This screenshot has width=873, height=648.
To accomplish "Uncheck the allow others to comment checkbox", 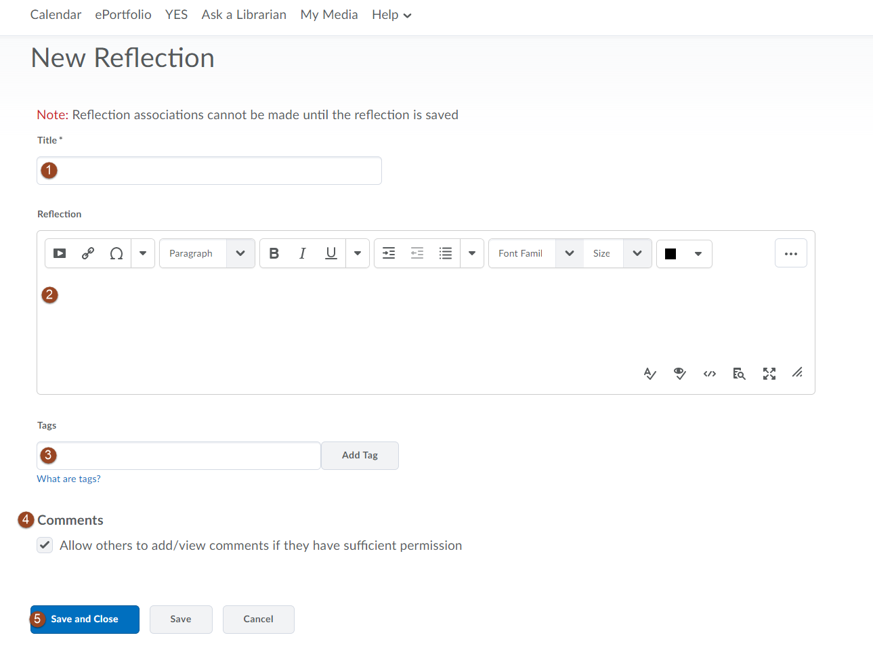I will click(45, 545).
